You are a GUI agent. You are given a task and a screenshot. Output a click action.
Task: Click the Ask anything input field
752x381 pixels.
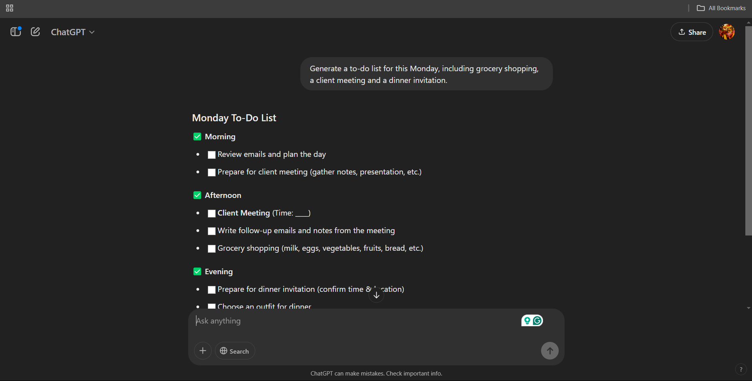pos(353,320)
